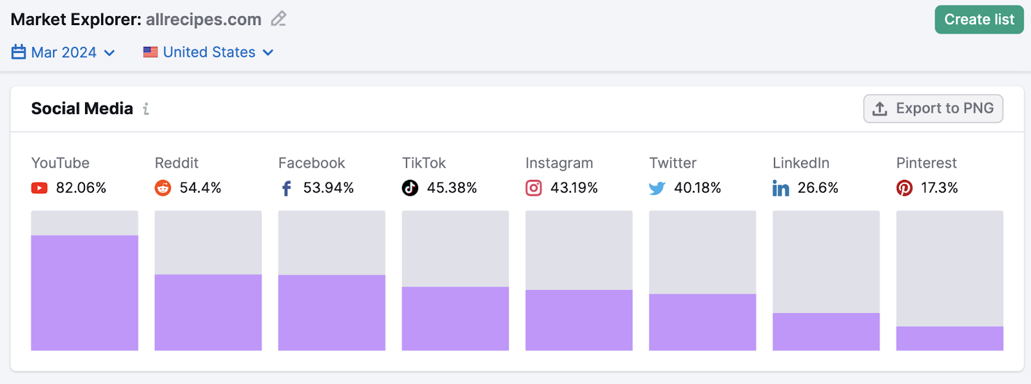Open the United States country selector
1031x384 pixels.
pos(207,52)
